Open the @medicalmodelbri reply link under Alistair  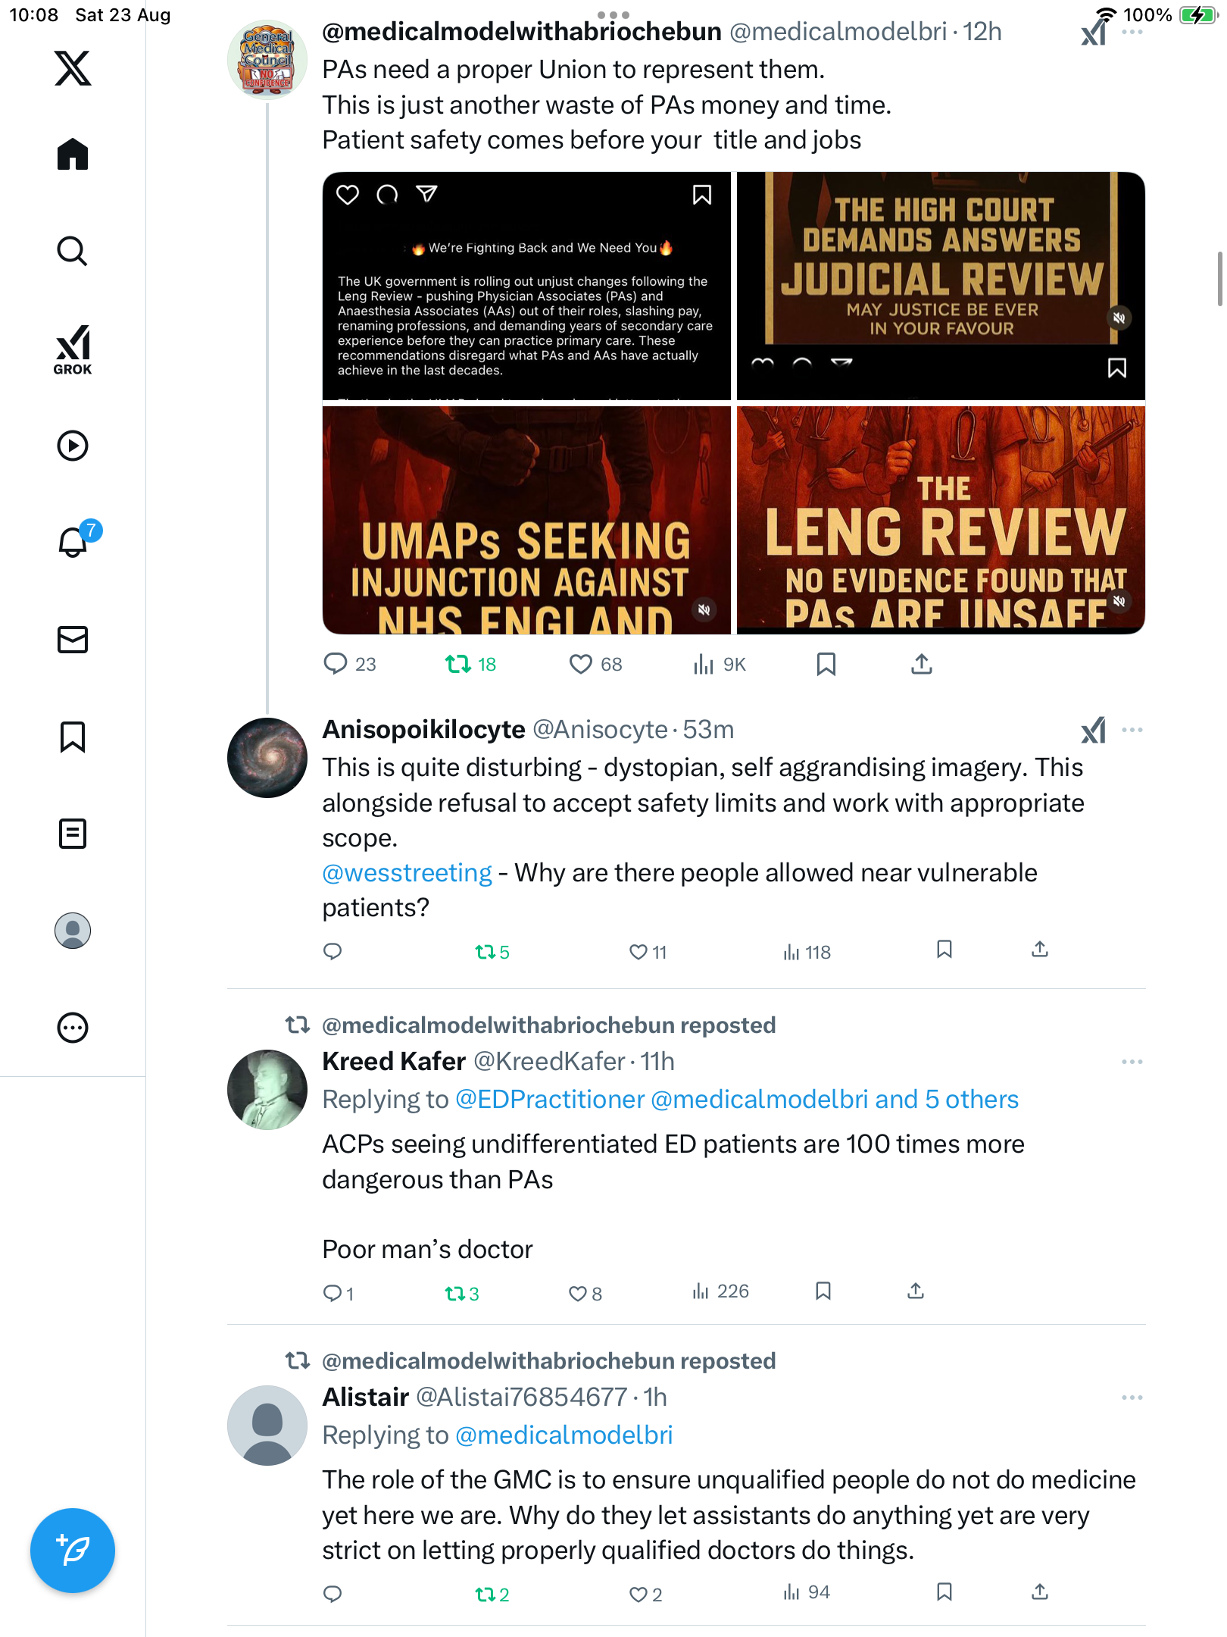coord(564,1435)
